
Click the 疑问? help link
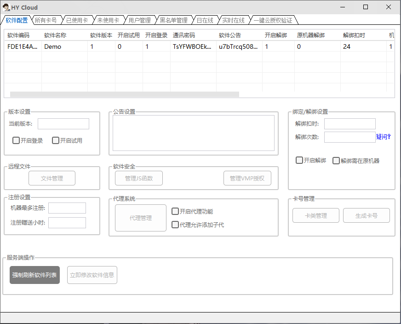[x=384, y=137]
